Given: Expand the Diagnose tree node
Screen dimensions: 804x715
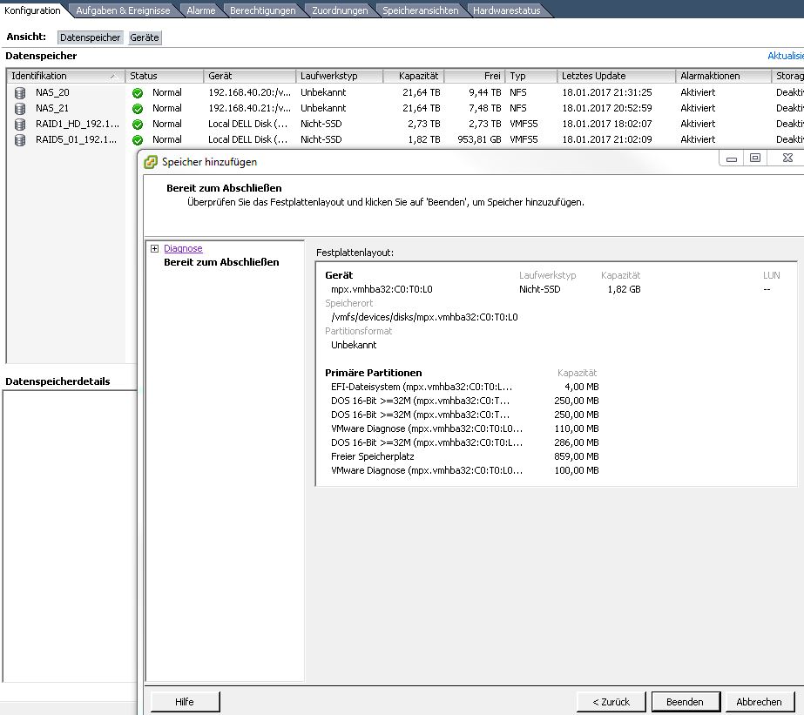Looking at the screenshot, I should (154, 249).
